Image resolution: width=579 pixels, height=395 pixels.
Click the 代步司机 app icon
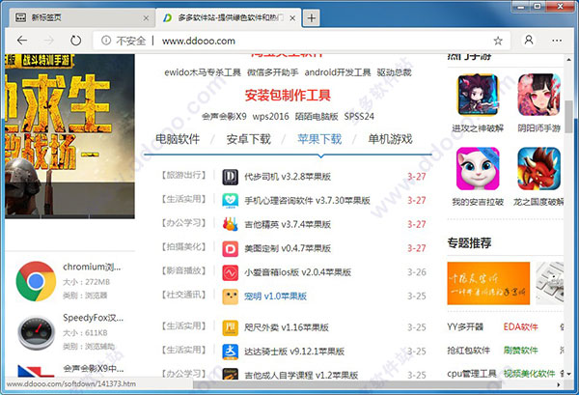(230, 177)
